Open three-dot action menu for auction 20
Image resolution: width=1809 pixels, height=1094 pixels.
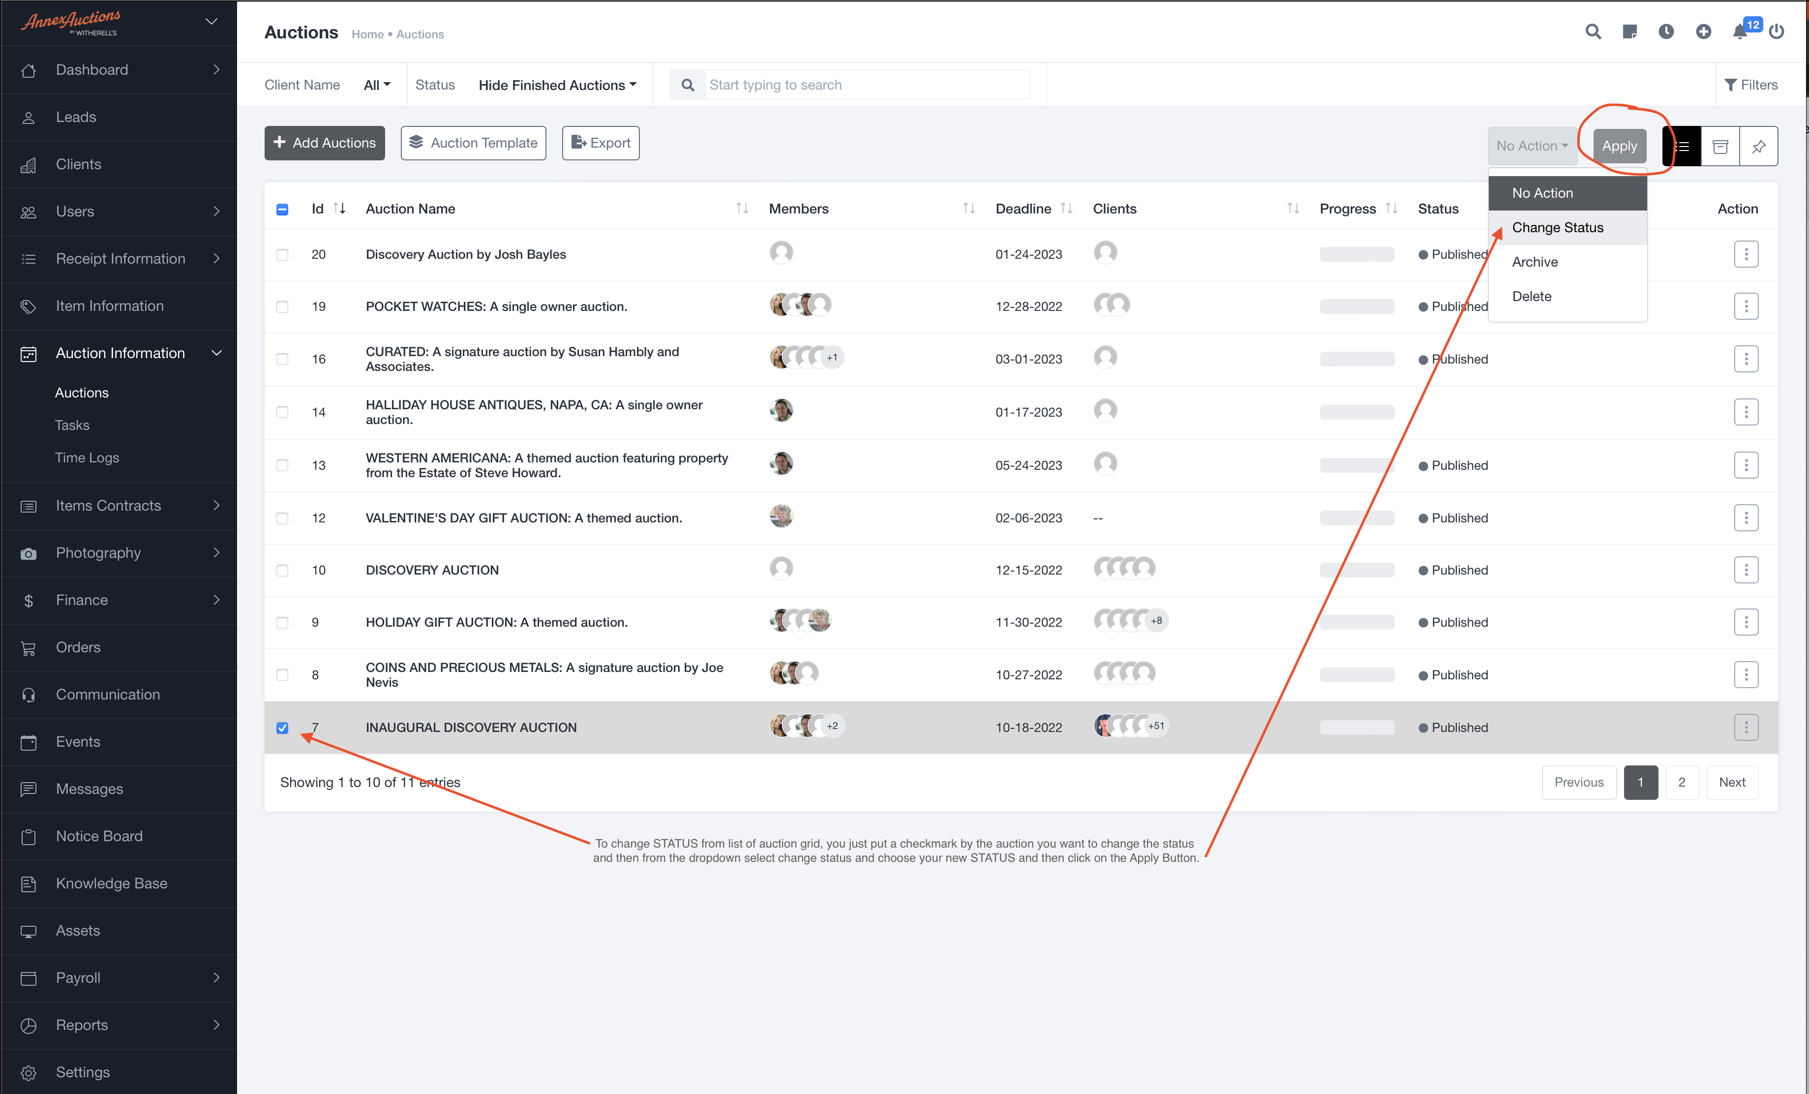(1746, 254)
